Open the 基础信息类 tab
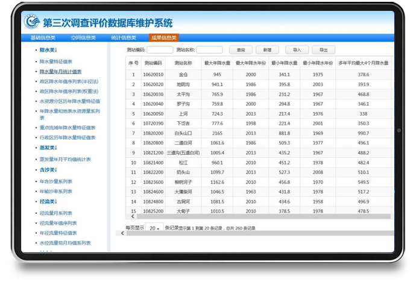The height and width of the screenshot is (282, 419). pyautogui.click(x=43, y=38)
